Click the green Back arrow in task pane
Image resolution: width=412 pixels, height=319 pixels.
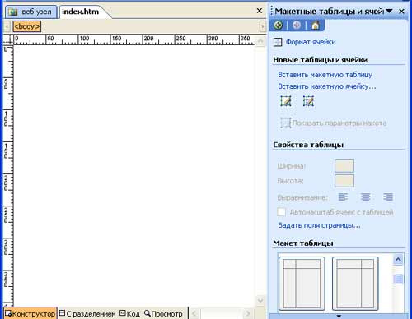pyautogui.click(x=279, y=25)
